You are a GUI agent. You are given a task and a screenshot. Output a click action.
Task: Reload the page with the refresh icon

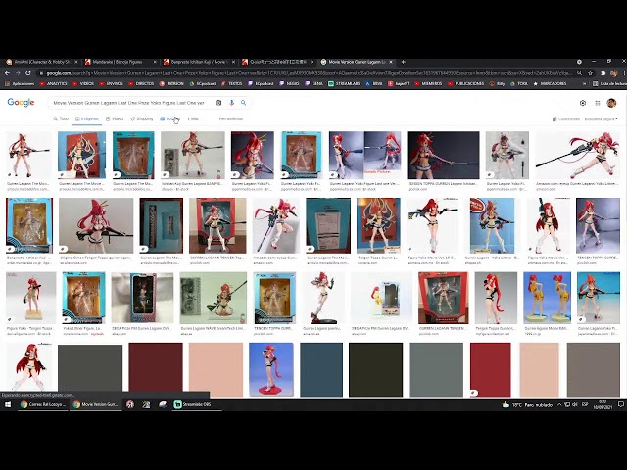pos(28,73)
